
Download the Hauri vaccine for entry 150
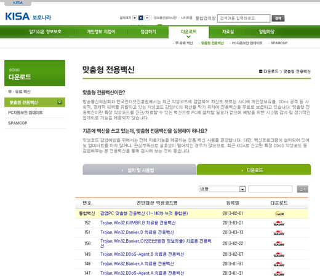(x=279, y=243)
